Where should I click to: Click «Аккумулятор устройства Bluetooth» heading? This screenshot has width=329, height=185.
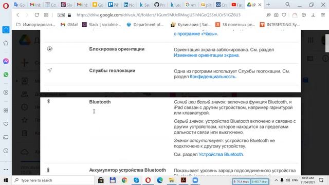[x=127, y=170]
